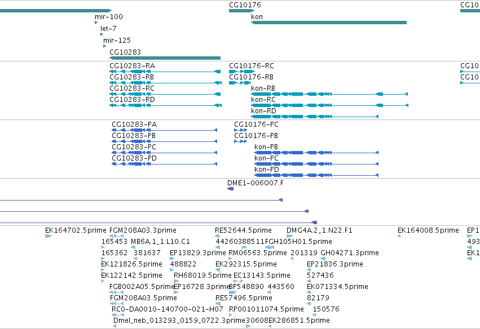This screenshot has height=329, width=480.
Task: Click the CG10283-RC transcript label
Action: coord(132,88)
